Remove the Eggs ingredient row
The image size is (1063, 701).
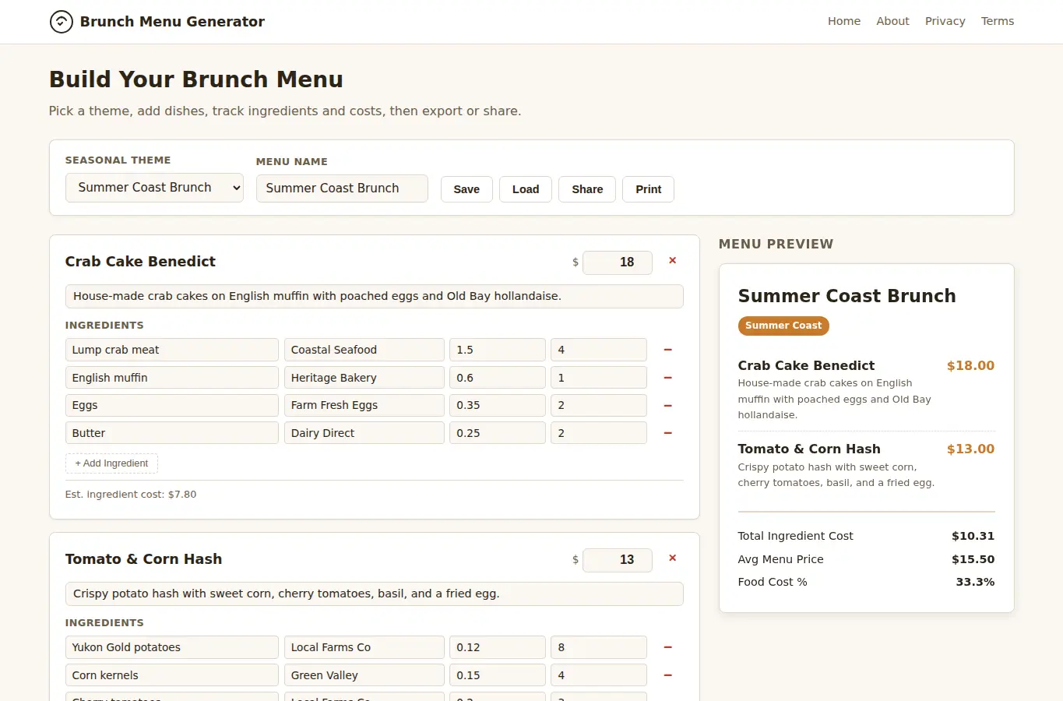coord(667,406)
